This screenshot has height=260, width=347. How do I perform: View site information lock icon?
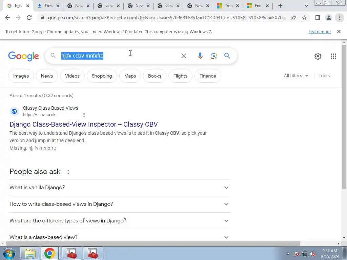point(43,18)
